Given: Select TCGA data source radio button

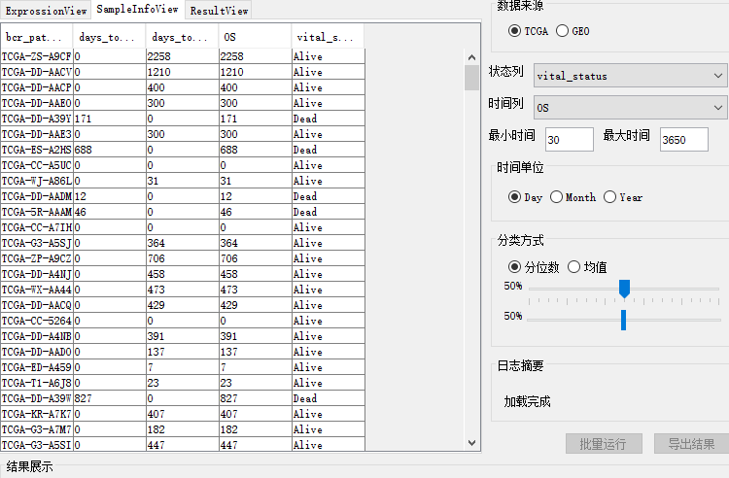Looking at the screenshot, I should tap(515, 31).
